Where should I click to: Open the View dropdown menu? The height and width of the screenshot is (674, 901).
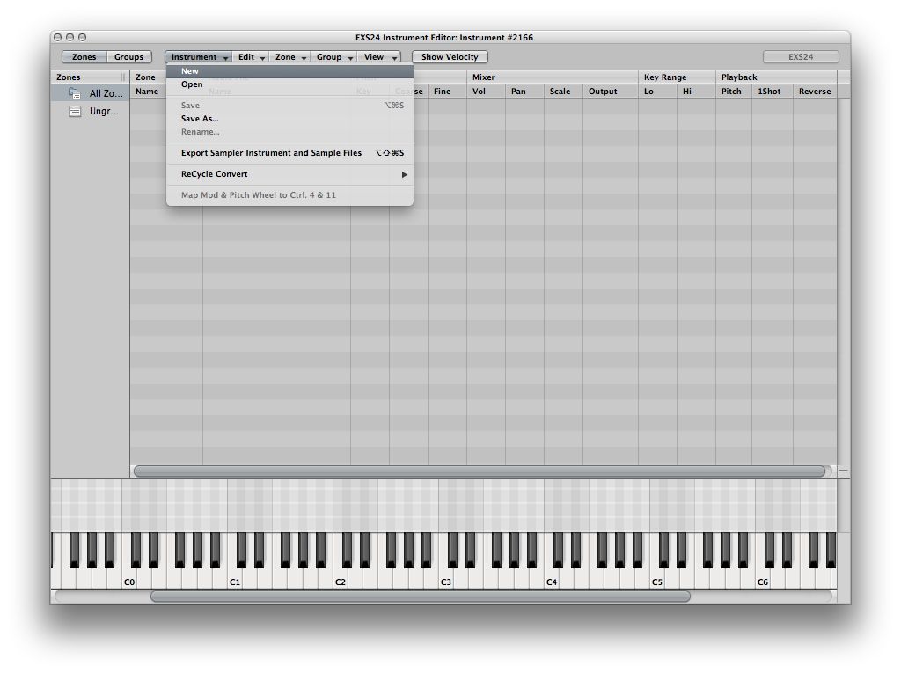tap(379, 57)
